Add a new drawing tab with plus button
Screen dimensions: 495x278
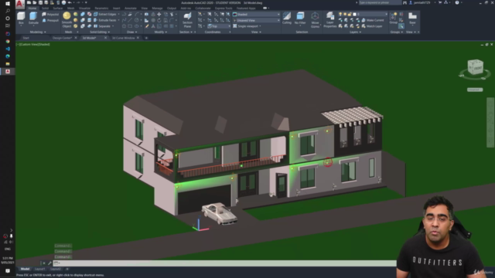tap(146, 38)
